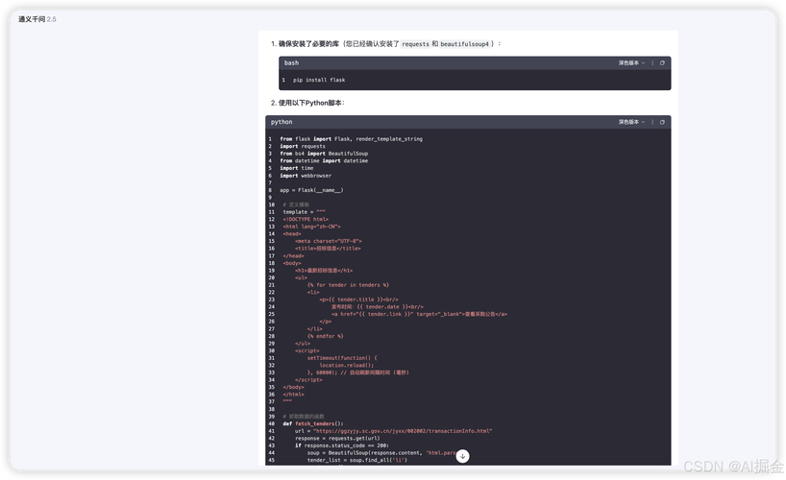The height and width of the screenshot is (480, 786).
Task: Click the 通义千问 2.5 title
Action: coord(37,19)
